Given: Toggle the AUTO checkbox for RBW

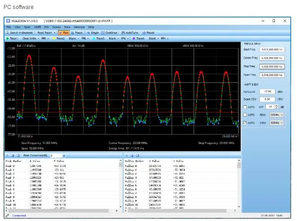Looking at the screenshot, I should (245, 115).
